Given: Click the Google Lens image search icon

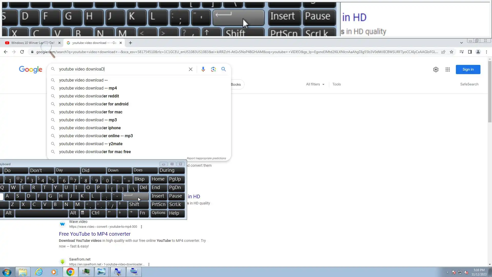Looking at the screenshot, I should click(213, 69).
